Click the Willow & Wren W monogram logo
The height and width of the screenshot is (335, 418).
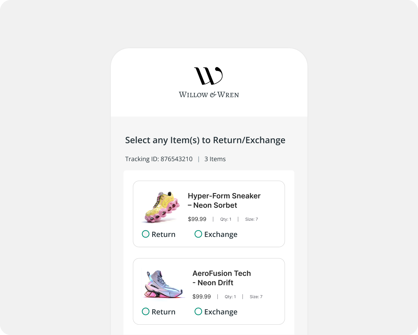pyautogui.click(x=208, y=75)
